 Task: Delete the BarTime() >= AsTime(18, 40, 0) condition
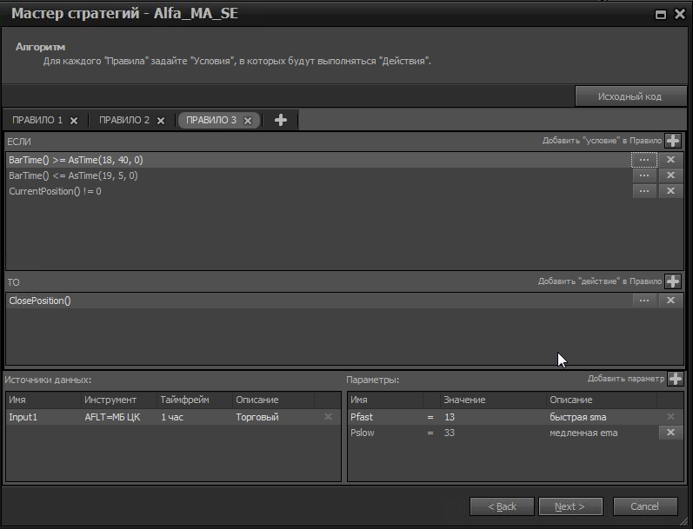click(x=670, y=160)
